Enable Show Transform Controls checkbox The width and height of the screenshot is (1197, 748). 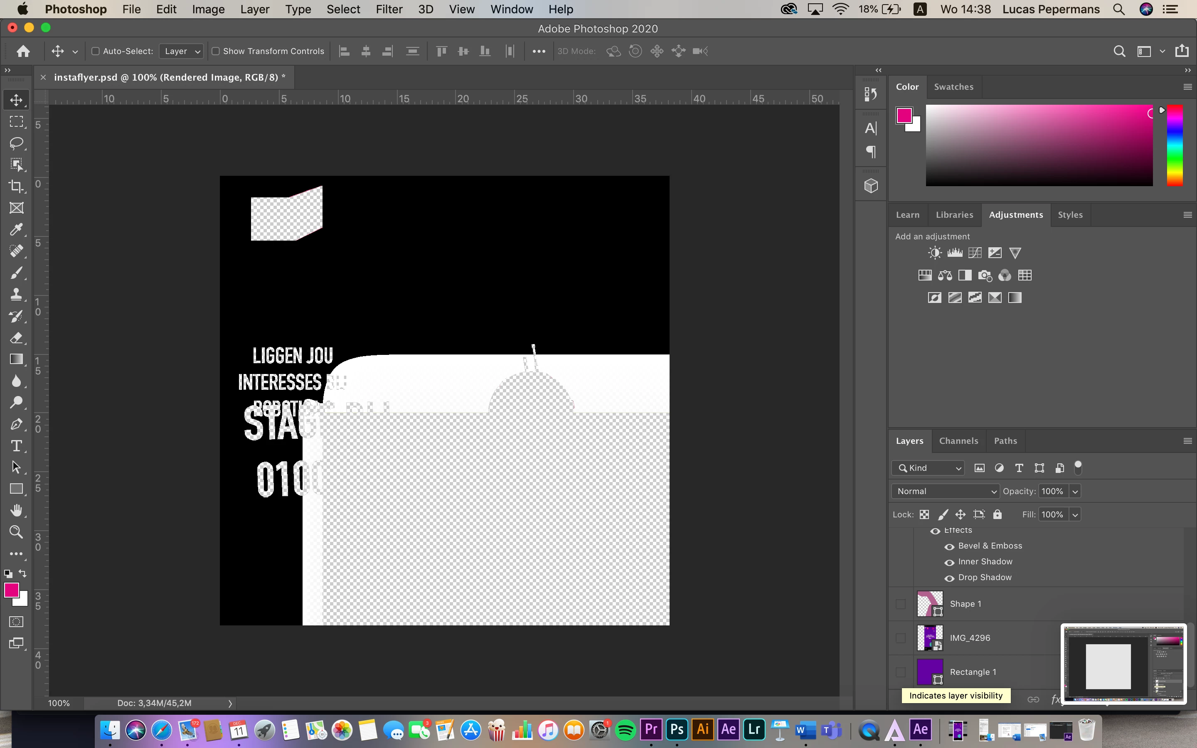pos(216,51)
